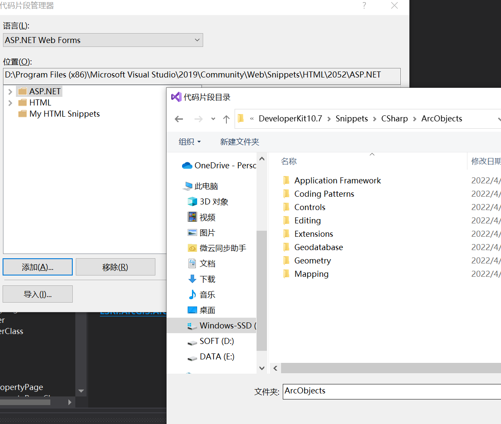Expand the breadcrumb chevron after CSharp
Viewport: 501px width, 424px height.
point(415,119)
